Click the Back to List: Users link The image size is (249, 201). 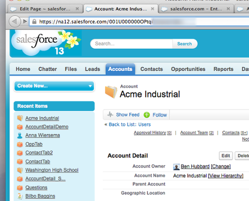pyautogui.click(x=128, y=125)
